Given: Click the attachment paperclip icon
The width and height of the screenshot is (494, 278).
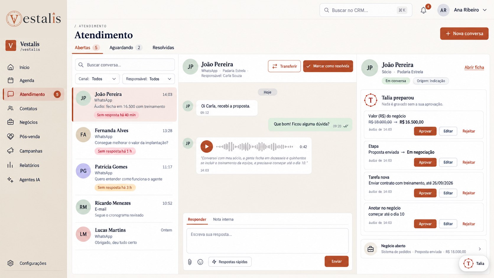Looking at the screenshot, I should (190, 262).
